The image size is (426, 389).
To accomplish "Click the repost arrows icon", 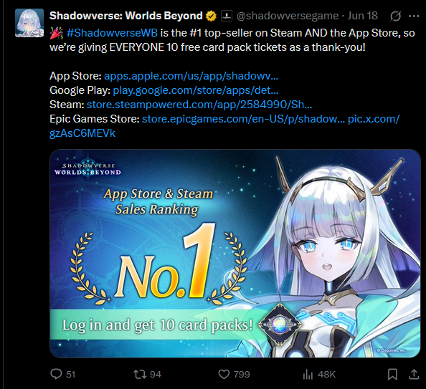I will (x=140, y=375).
